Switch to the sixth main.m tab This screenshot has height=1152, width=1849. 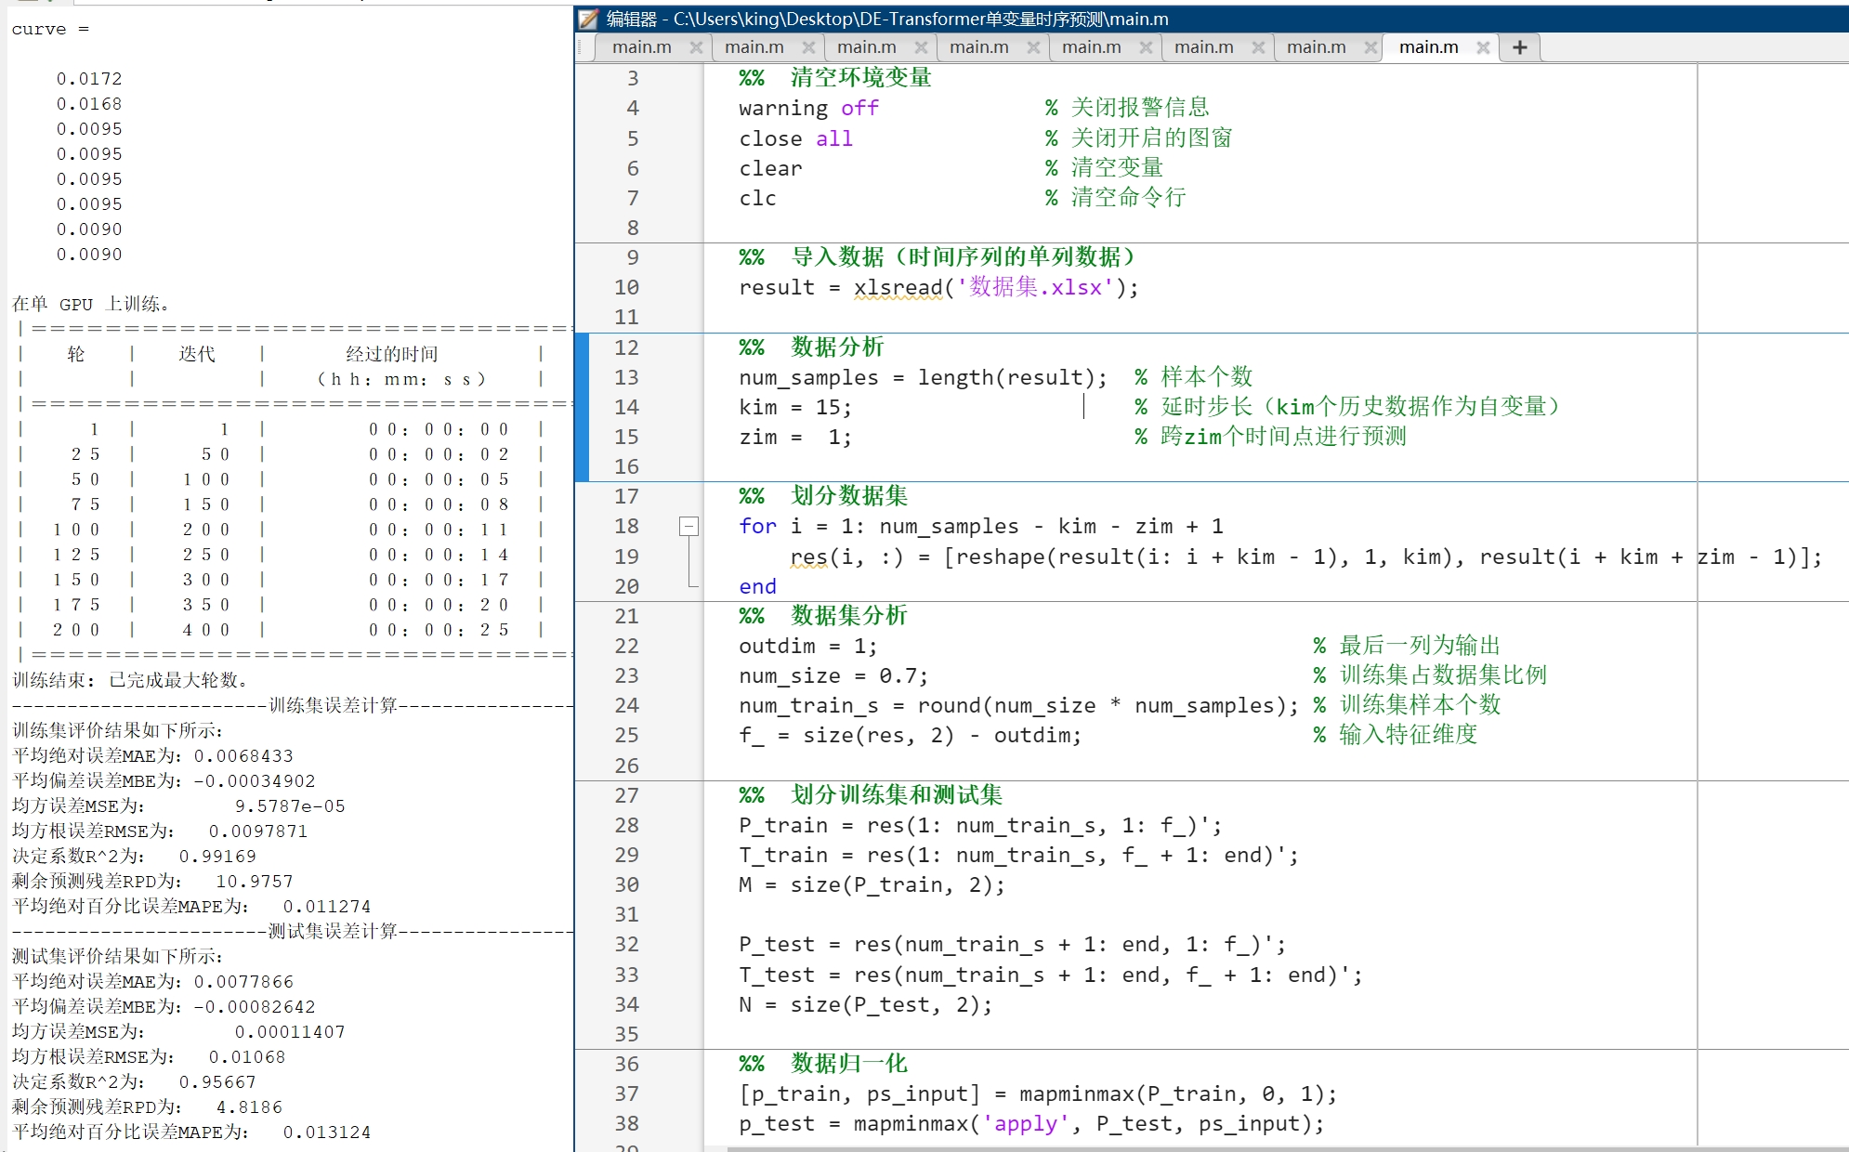coord(1203,46)
